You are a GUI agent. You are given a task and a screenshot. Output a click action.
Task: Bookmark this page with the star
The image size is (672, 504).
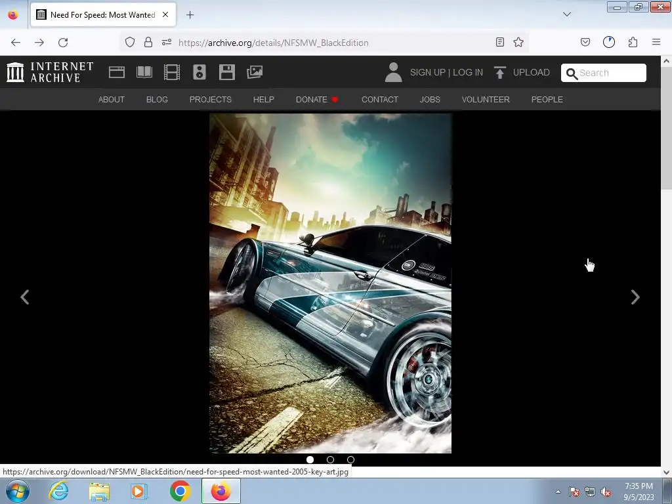[518, 42]
